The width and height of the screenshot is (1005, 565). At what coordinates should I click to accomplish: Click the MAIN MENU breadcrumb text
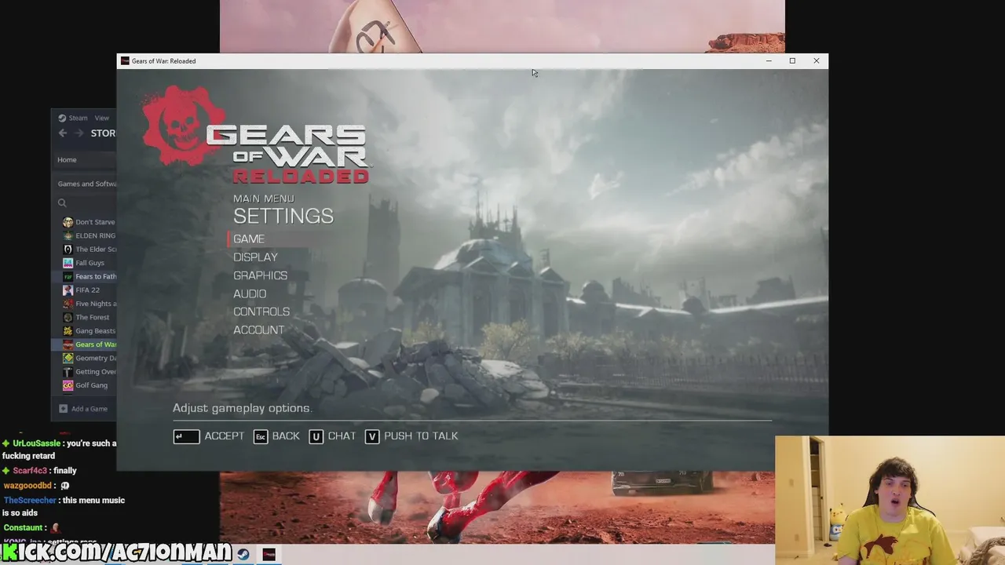(264, 199)
